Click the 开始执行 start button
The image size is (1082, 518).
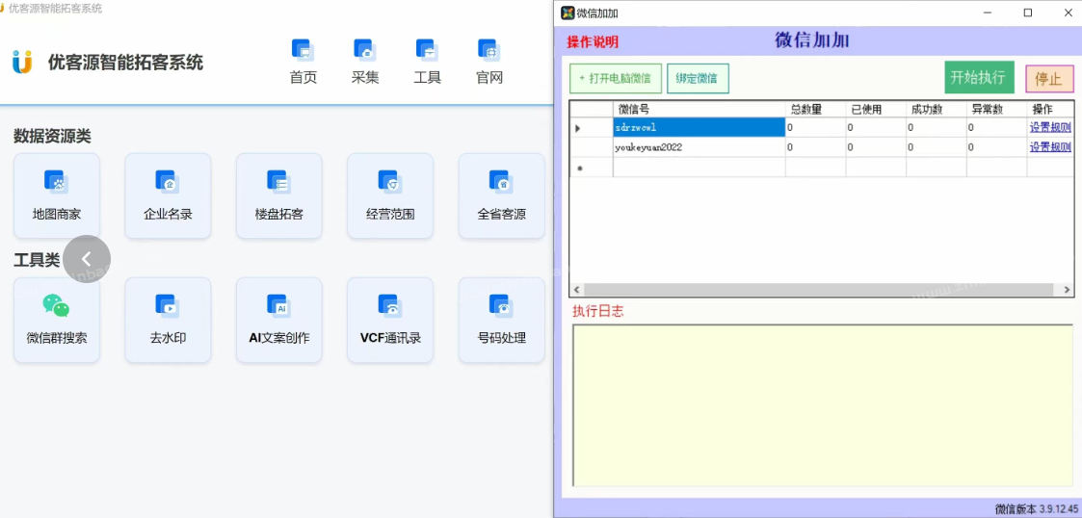[x=978, y=78]
